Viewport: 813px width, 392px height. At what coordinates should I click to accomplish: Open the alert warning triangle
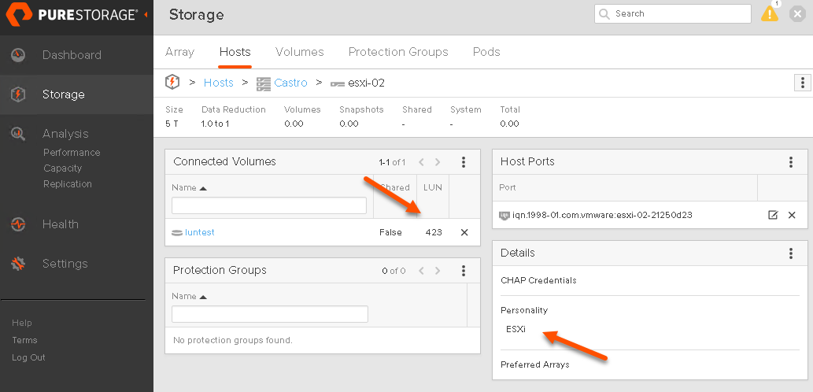(x=770, y=14)
